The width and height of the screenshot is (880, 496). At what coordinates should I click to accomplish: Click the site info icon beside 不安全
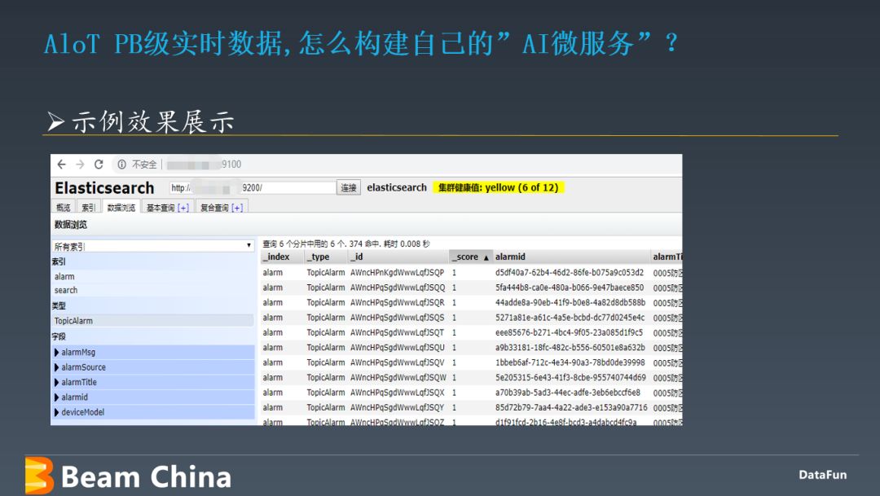point(121,165)
